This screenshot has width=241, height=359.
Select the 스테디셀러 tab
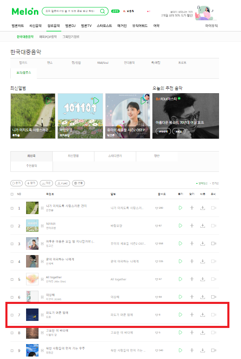pos(115,156)
